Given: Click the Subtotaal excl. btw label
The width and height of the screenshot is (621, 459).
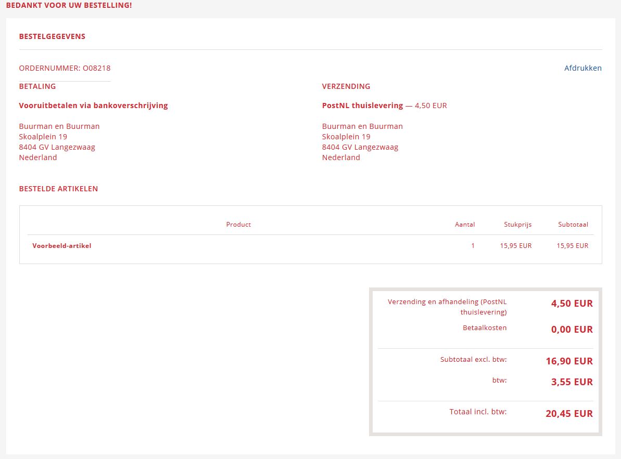Looking at the screenshot, I should click(473, 359).
